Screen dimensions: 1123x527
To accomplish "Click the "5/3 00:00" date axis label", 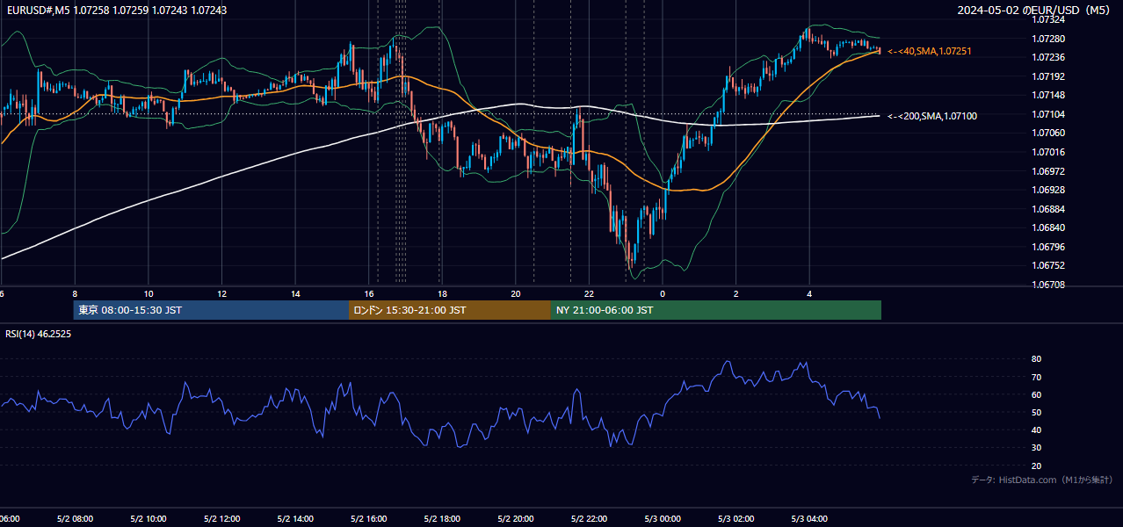I will tap(663, 519).
